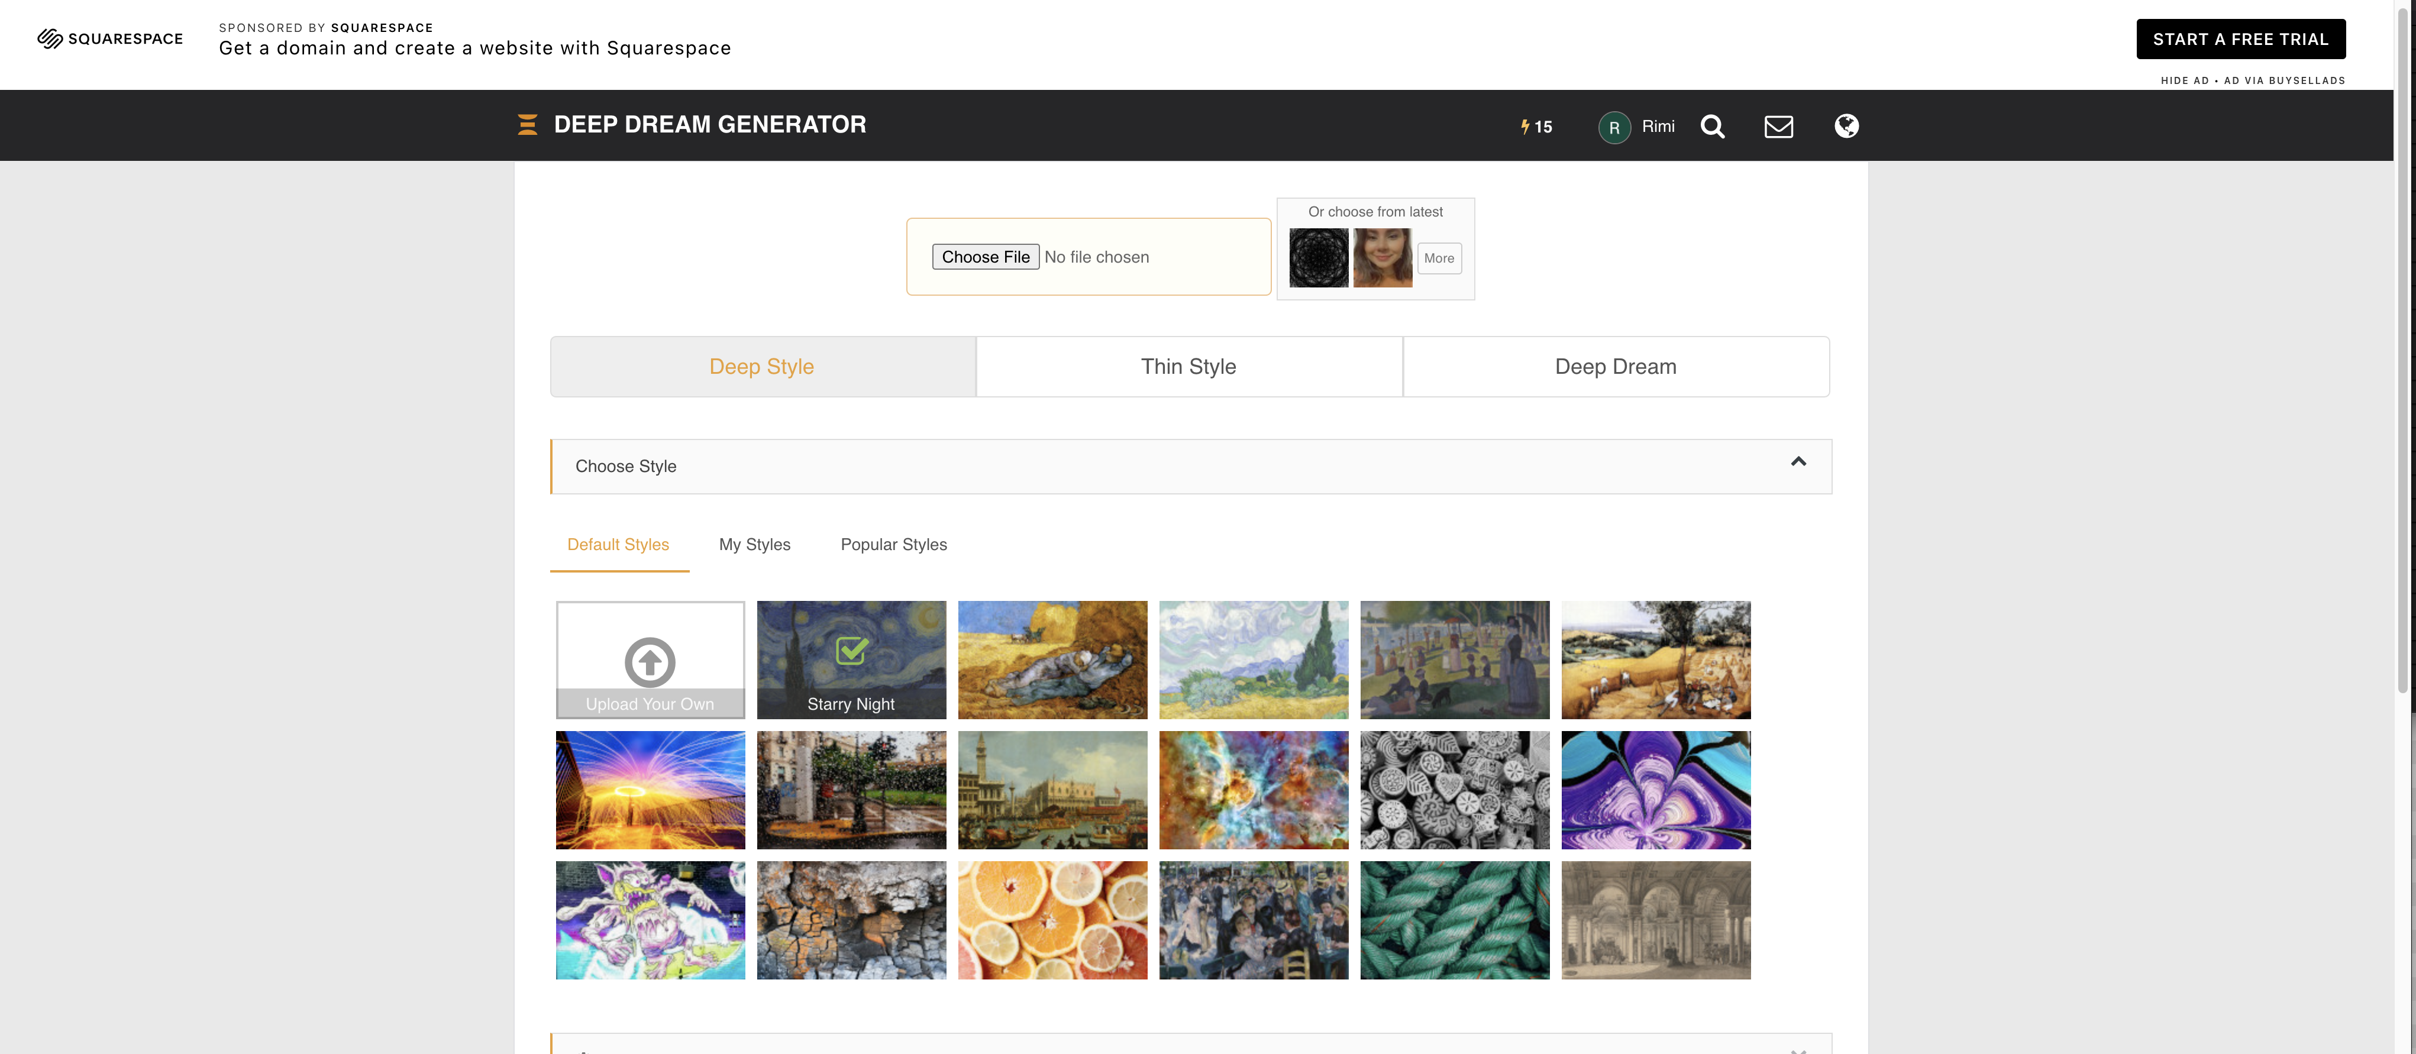Screen dimensions: 2416x1054
Task: Select the pointillist park painting style
Action: [x=1455, y=660]
